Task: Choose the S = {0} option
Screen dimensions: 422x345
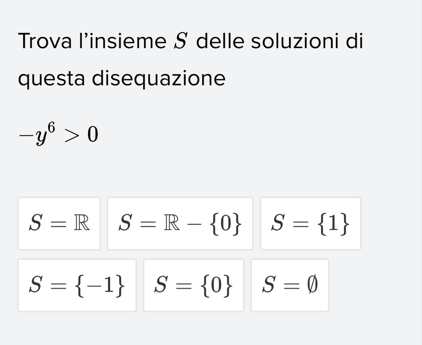Action: [193, 285]
